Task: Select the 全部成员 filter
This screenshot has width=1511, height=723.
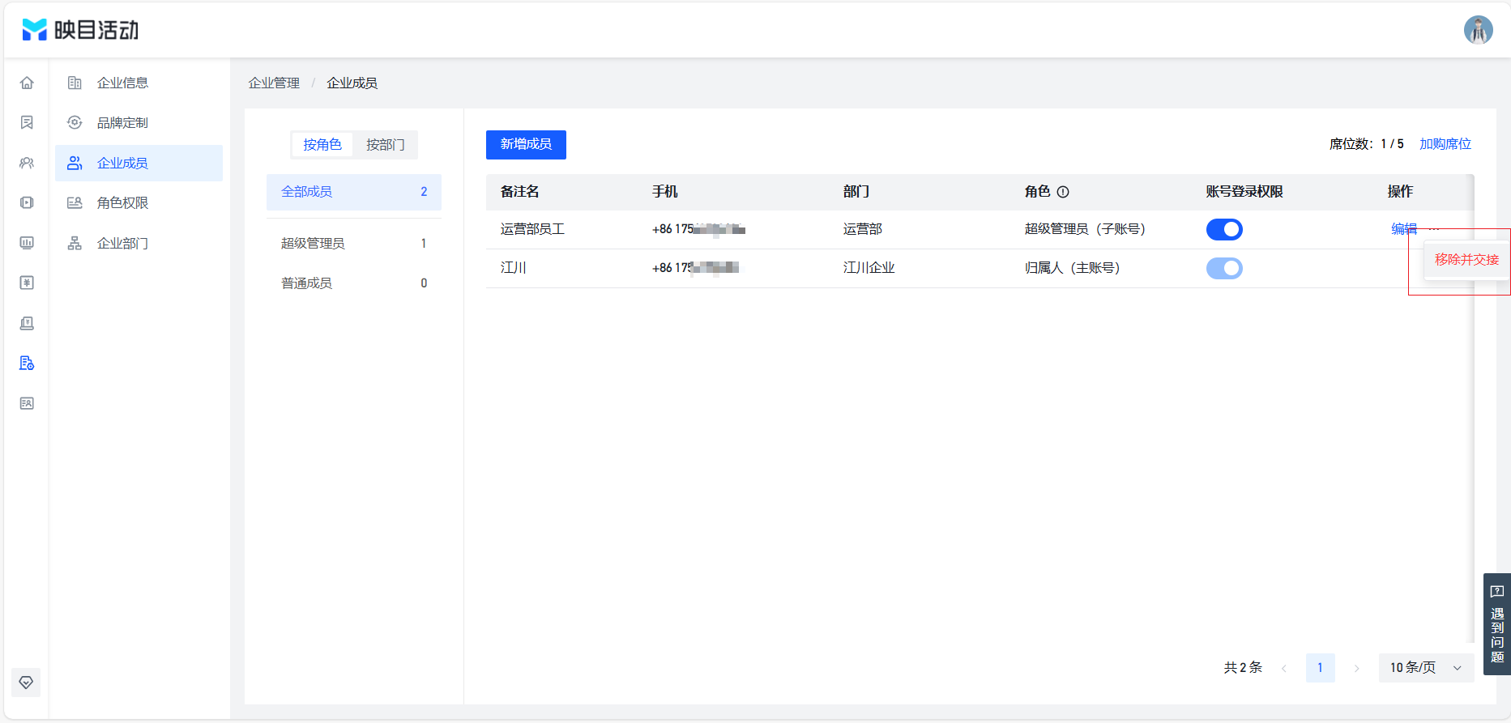Action: pyautogui.click(x=354, y=192)
